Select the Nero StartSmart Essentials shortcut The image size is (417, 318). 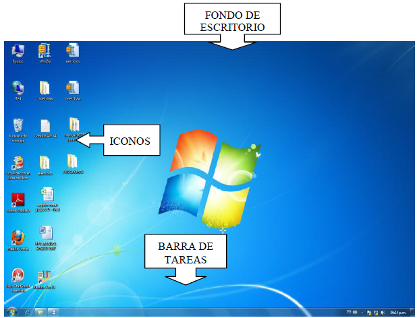[18, 280]
